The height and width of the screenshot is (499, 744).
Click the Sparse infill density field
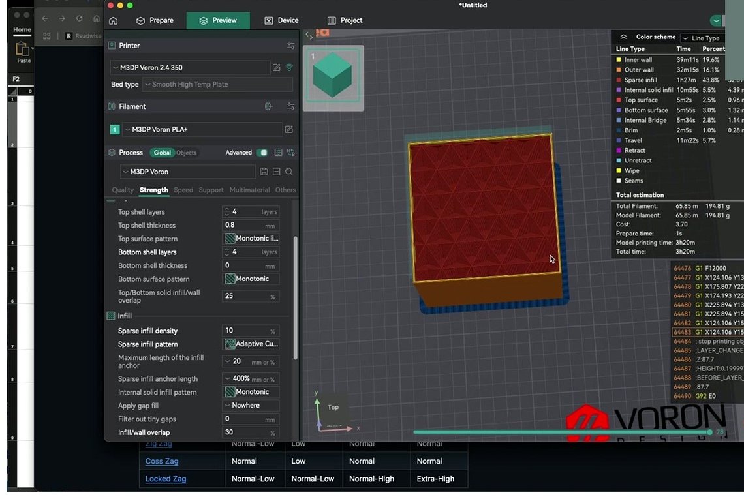click(251, 331)
